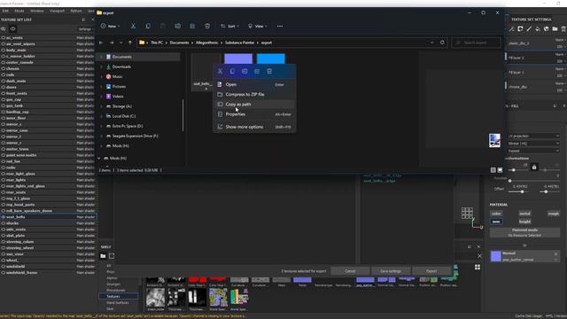Select the blue texture thumbnail in the export folder

click(x=270, y=58)
